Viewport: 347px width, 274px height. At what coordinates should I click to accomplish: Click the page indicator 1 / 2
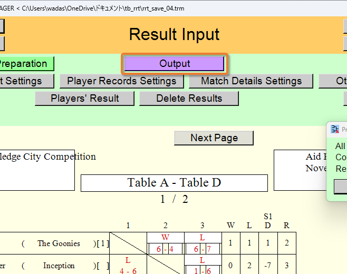point(174,199)
